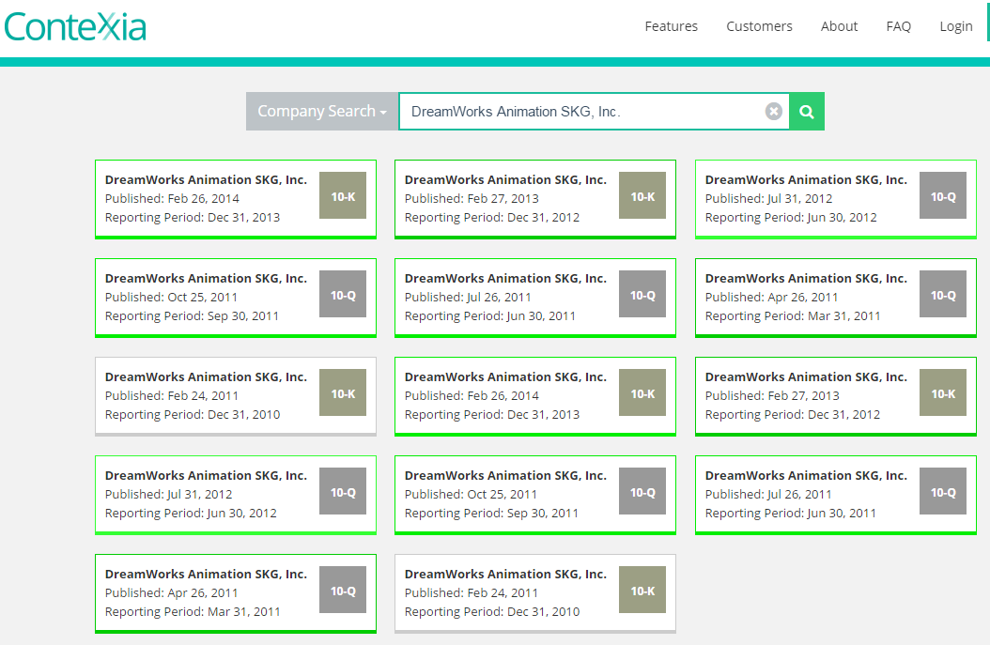Viewport: 990px width, 645px height.
Task: Click the 10-Q badge on the first Apr 26, 2011 card
Action: (x=943, y=294)
